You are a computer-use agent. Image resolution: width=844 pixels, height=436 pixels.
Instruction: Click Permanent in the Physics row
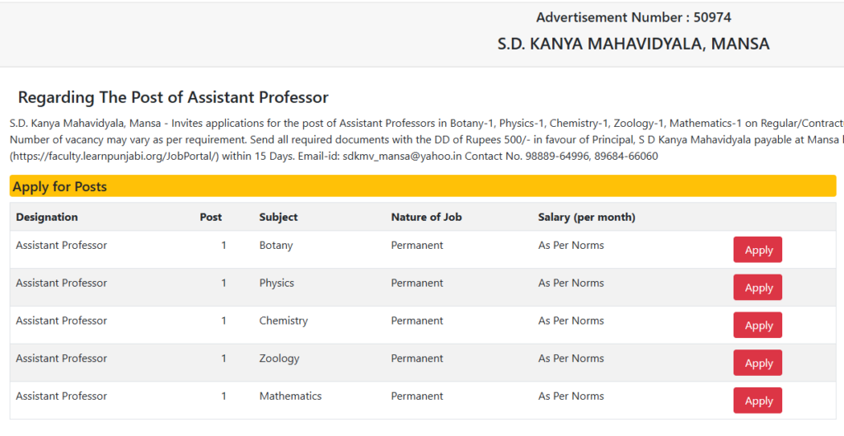417,284
